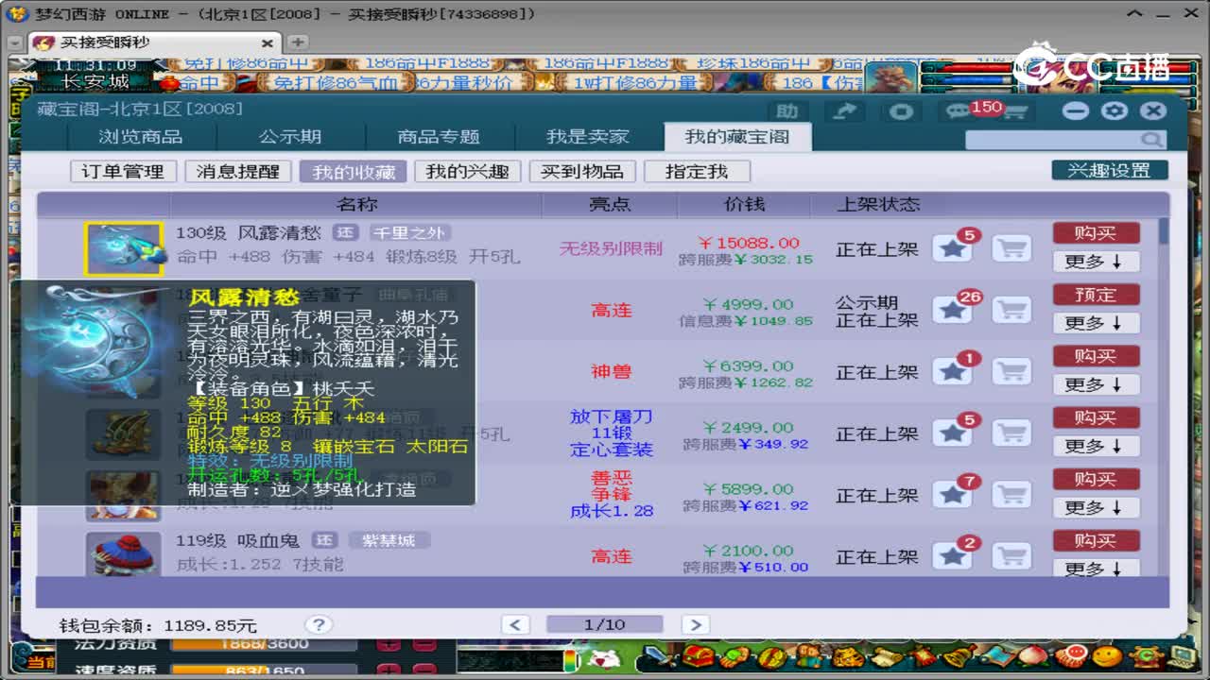Click the 紫禁城 server tag
The width and height of the screenshot is (1210, 680).
389,540
